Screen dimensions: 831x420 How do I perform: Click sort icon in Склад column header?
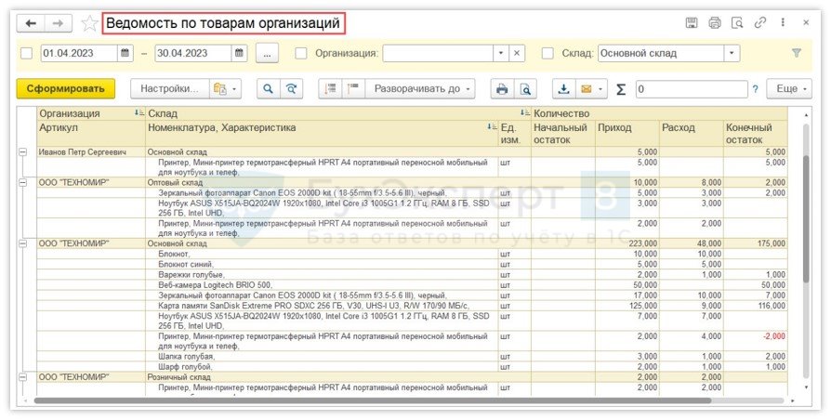(524, 112)
